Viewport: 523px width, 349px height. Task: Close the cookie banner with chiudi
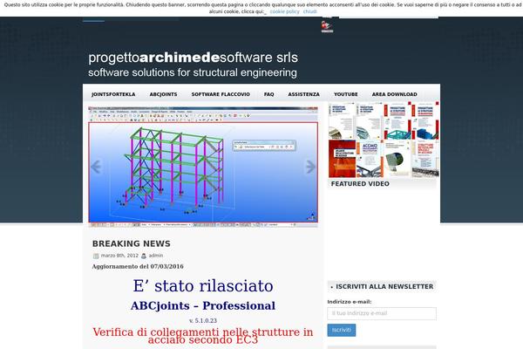tap(309, 11)
